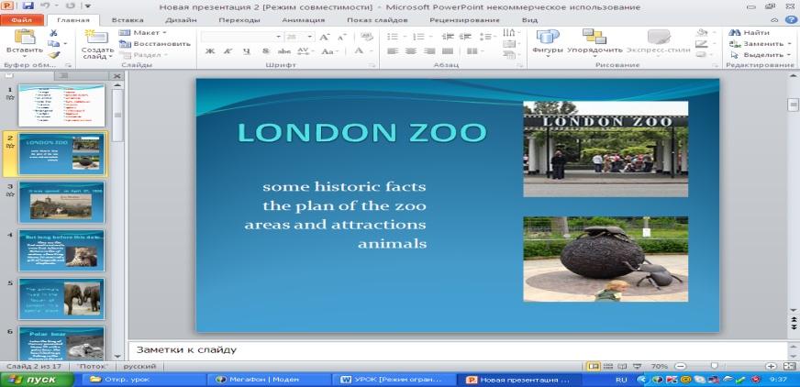
Task: Select the Format Painter brush icon
Action: (53, 55)
